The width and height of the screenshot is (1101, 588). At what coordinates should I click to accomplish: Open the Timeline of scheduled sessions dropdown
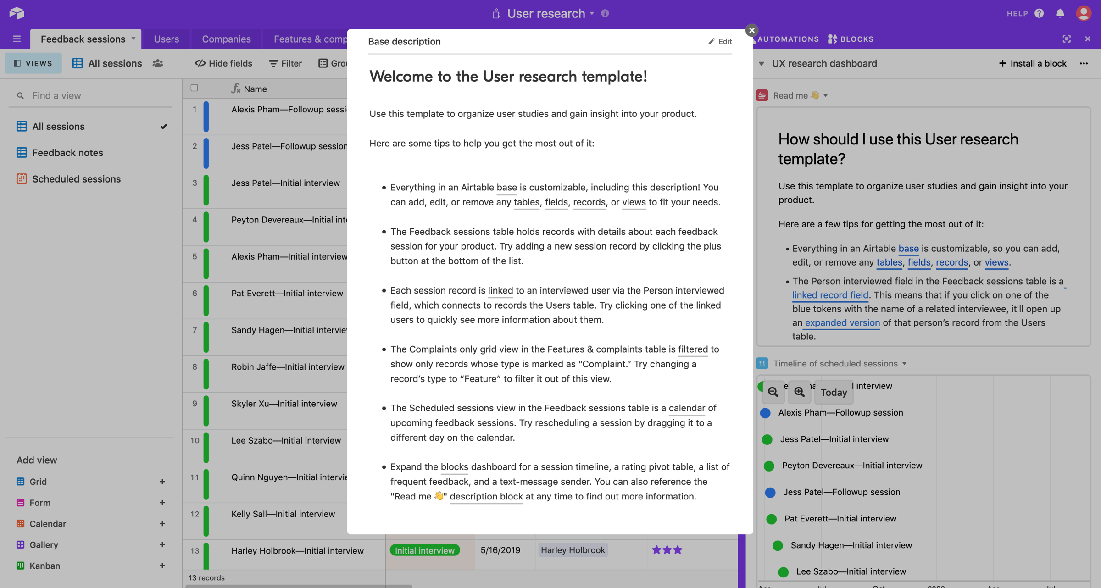(904, 364)
